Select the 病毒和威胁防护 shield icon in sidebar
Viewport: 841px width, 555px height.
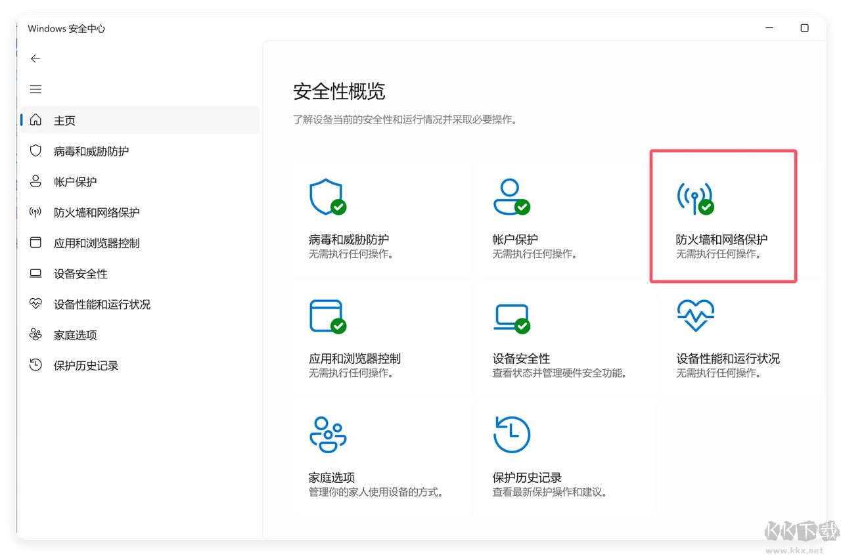[x=35, y=150]
